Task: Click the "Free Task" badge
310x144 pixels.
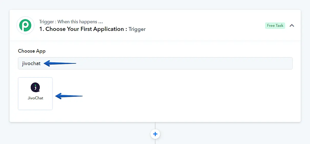Action: click(x=275, y=26)
